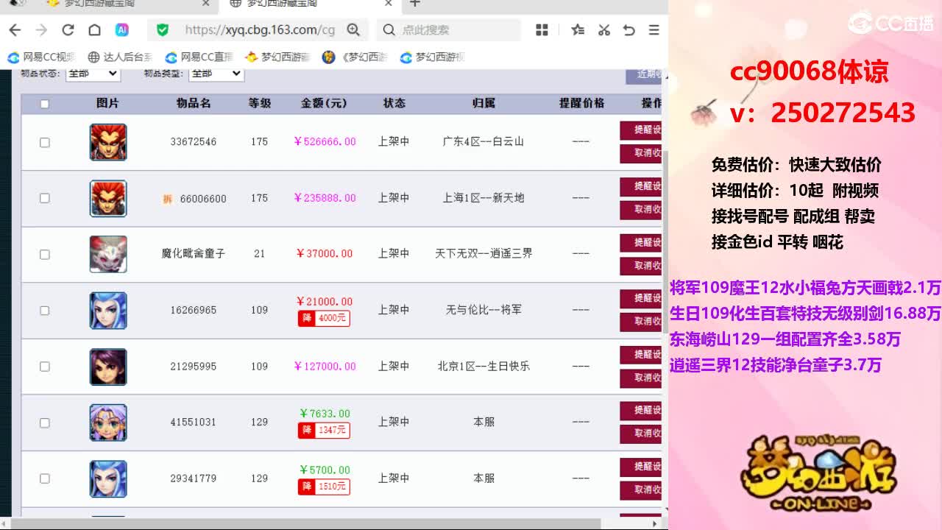The width and height of the screenshot is (942, 530).
Task: Open the AI assistant icon in toolbar
Action: [x=122, y=30]
